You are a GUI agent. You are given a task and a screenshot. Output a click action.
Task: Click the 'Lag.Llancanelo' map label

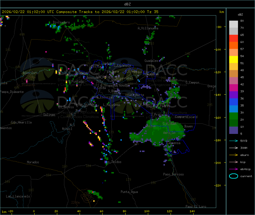click(x=18, y=196)
